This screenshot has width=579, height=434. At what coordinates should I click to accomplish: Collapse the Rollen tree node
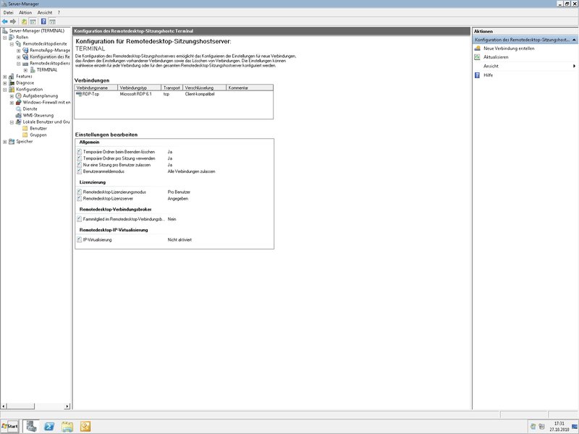pyautogui.click(x=5, y=38)
